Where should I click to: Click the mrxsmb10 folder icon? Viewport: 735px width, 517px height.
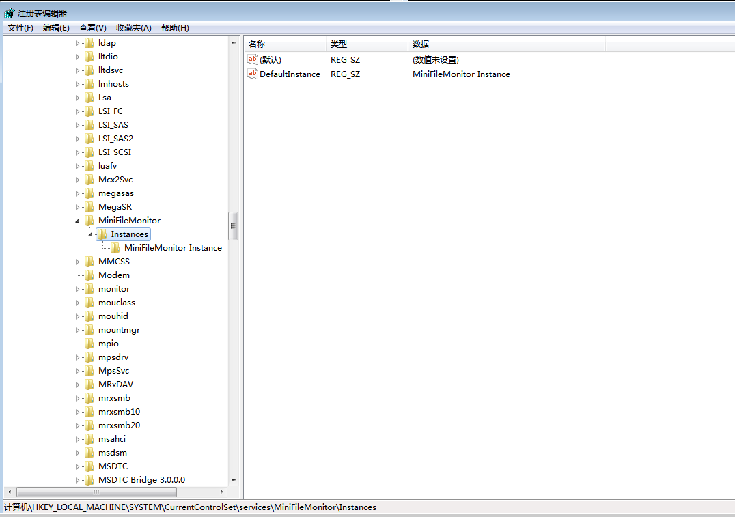[89, 412]
